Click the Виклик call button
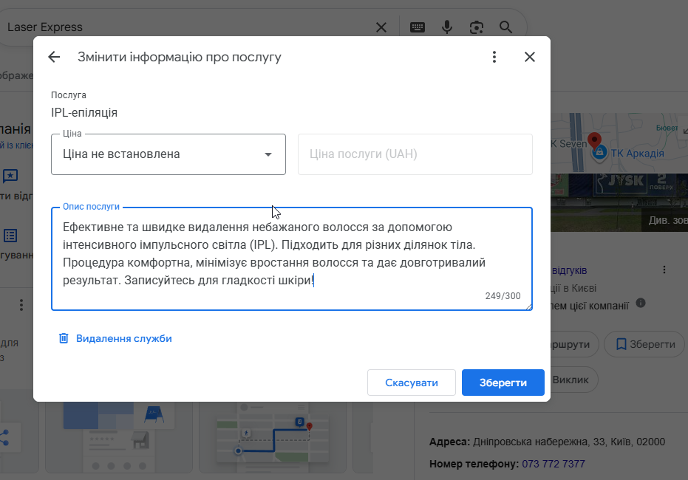 571,380
